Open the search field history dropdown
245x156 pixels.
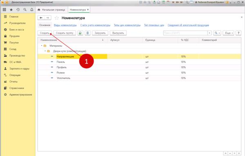tap(209, 33)
